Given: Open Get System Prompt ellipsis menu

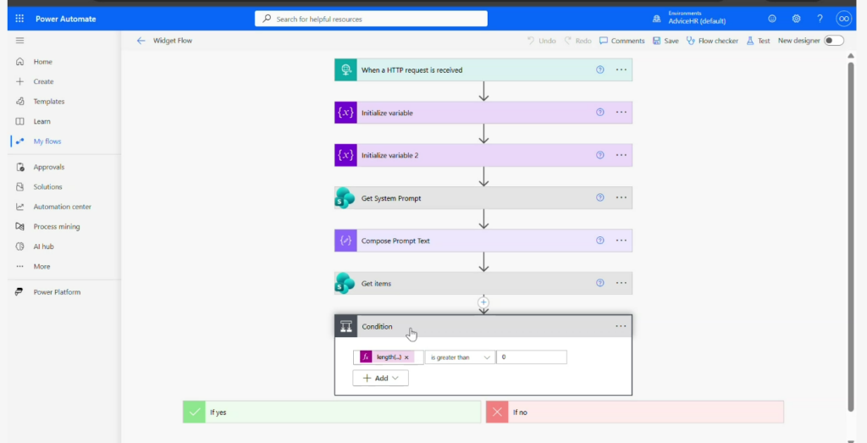Looking at the screenshot, I should tap(621, 197).
